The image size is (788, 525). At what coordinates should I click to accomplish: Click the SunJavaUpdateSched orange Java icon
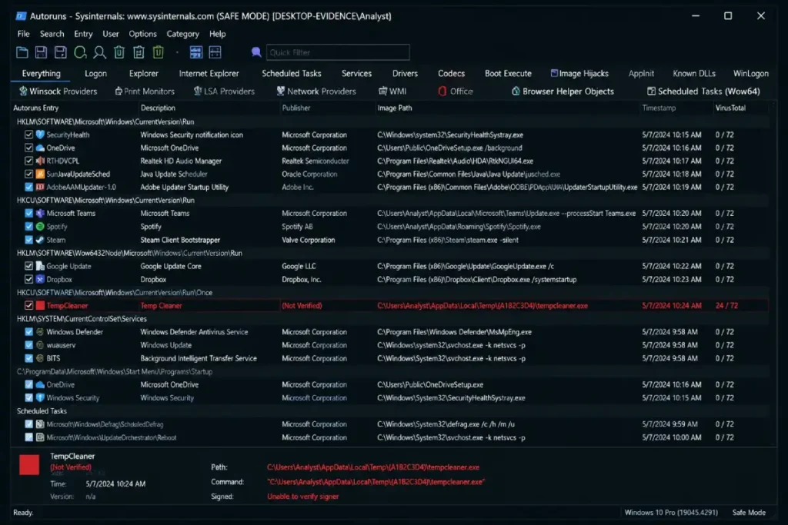tap(40, 174)
